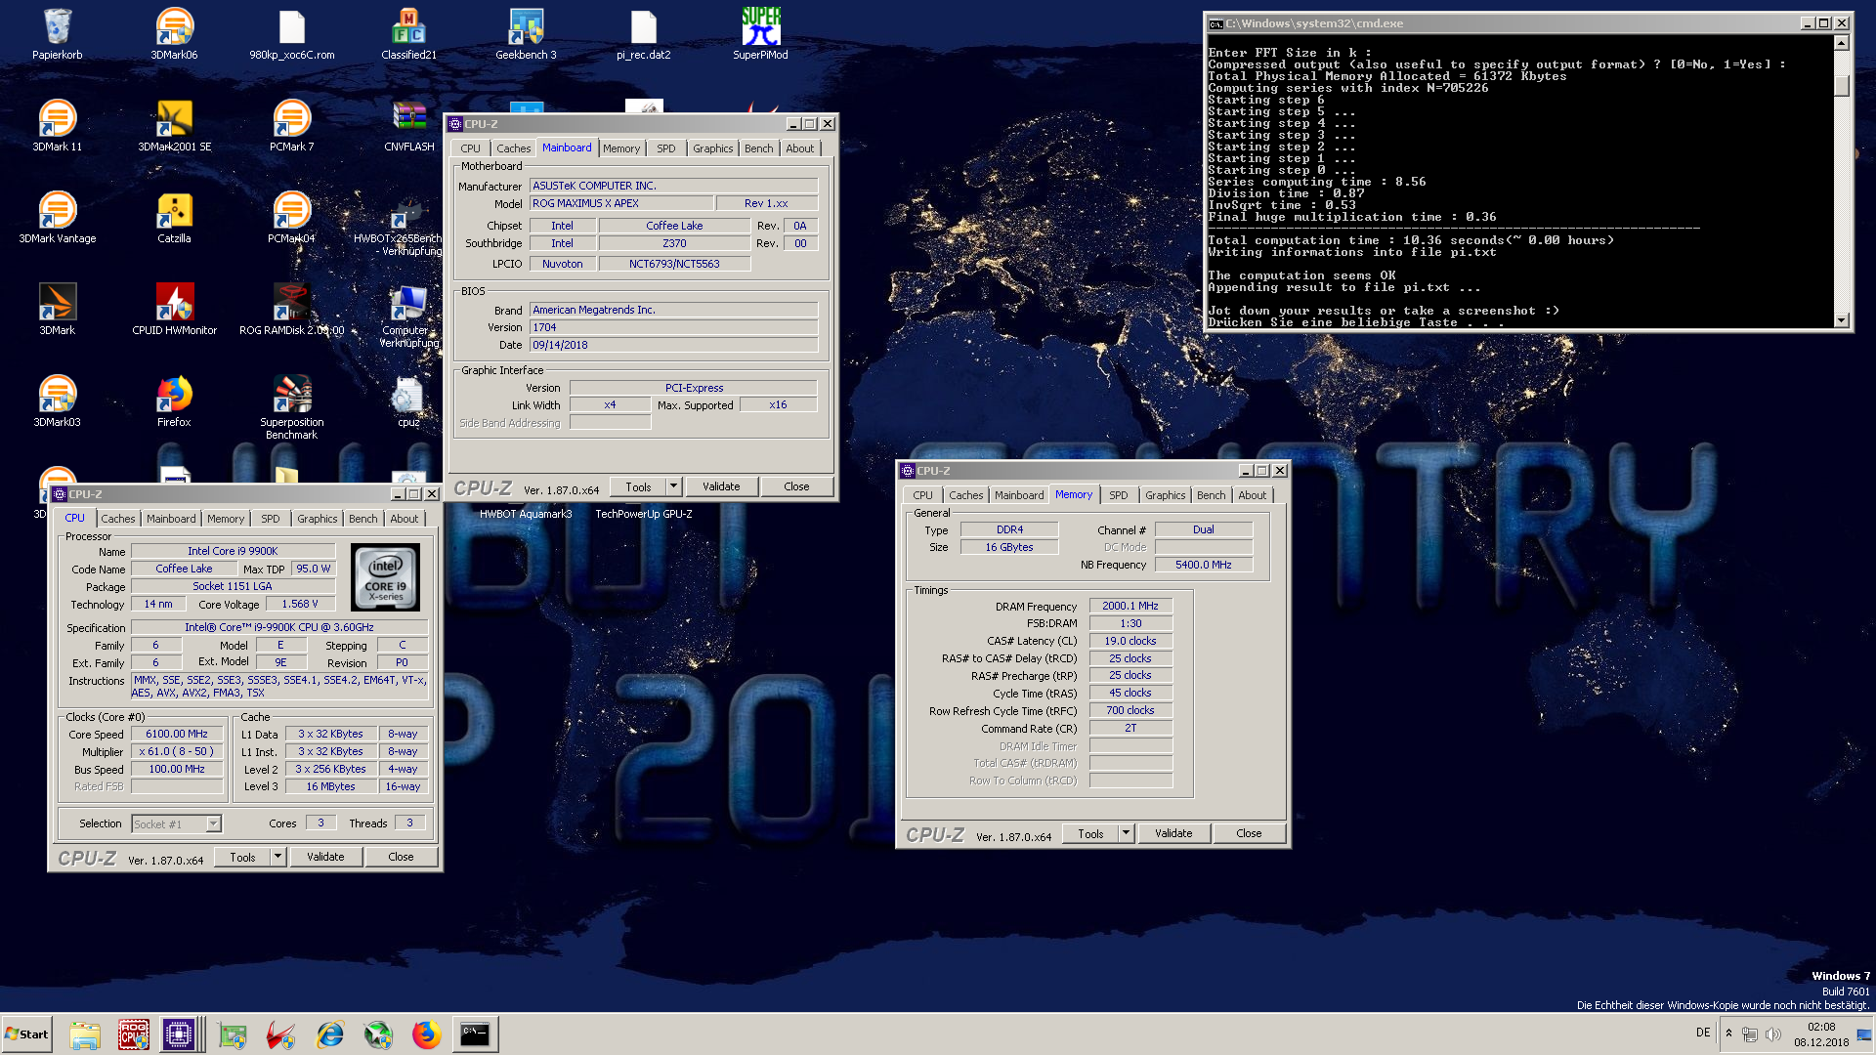
Task: Click Close in the Mainboard window
Action: click(796, 486)
